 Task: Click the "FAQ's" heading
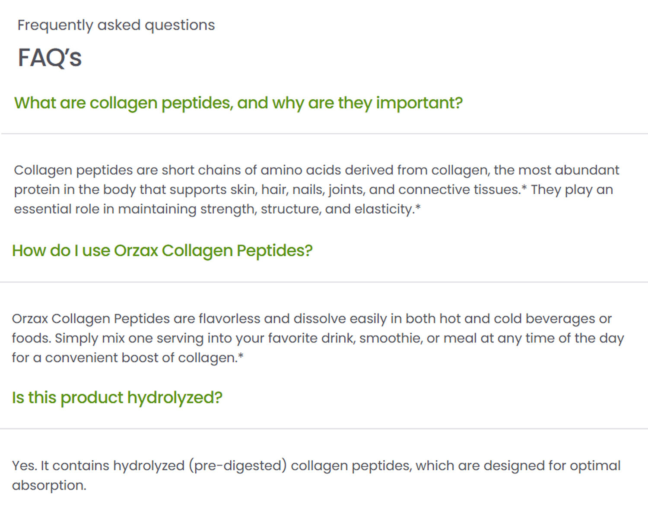click(49, 57)
